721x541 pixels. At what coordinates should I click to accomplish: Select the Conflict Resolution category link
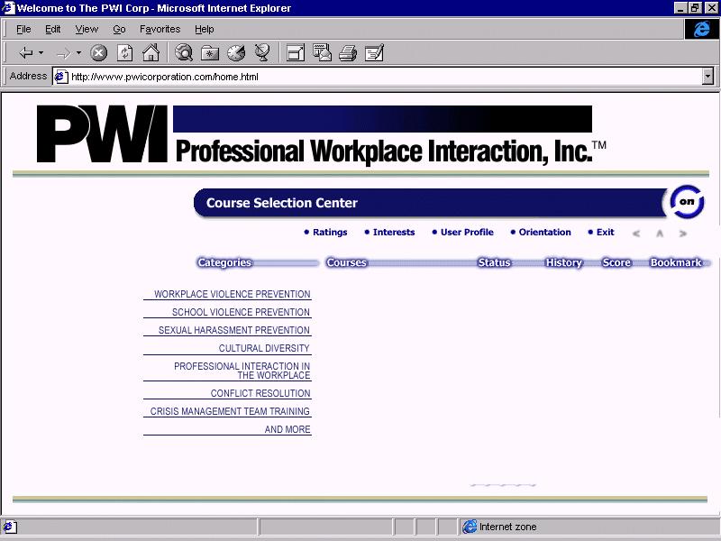coord(260,393)
